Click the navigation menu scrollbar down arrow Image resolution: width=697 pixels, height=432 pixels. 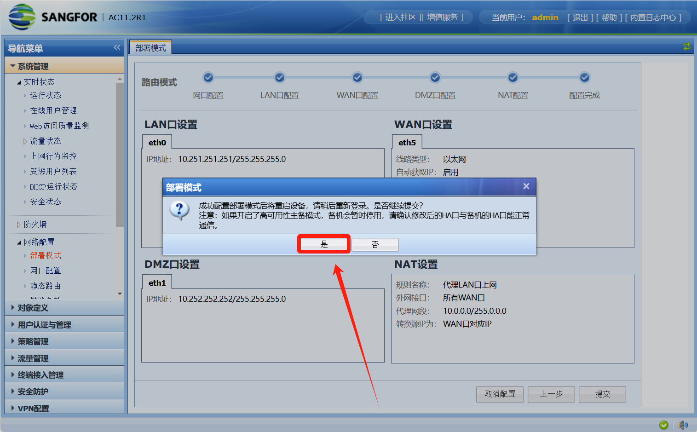120,294
